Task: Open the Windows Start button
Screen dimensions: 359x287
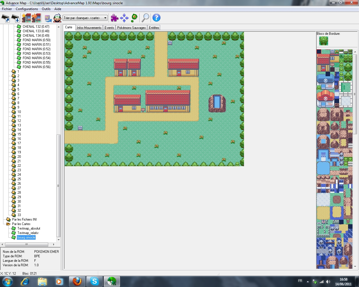Action: tap(7, 281)
